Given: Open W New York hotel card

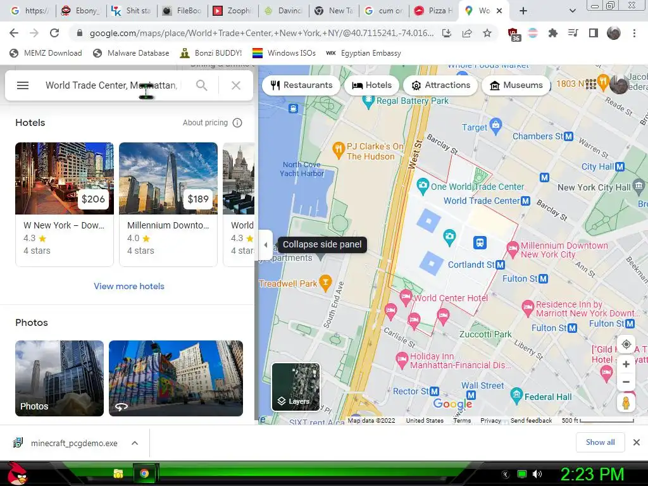Looking at the screenshot, I should pos(65,204).
